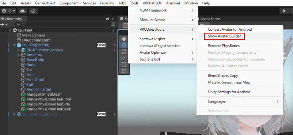Select Hair_Short object
The image size is (293, 135).
coord(35,80)
